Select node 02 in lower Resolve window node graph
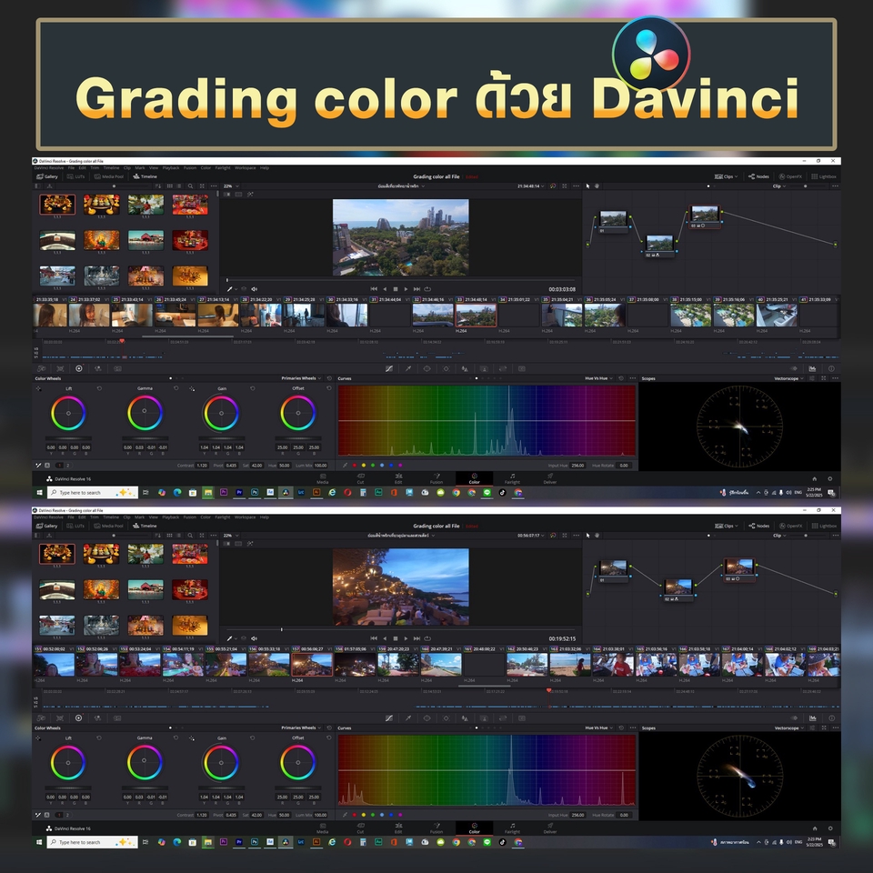 678,589
